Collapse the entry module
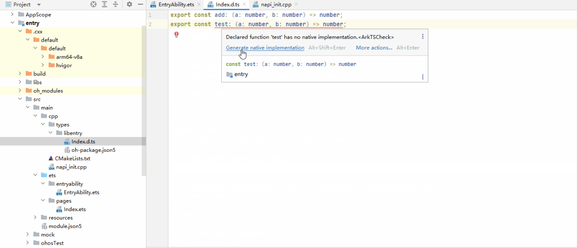This screenshot has height=248, width=577. pyautogui.click(x=13, y=23)
